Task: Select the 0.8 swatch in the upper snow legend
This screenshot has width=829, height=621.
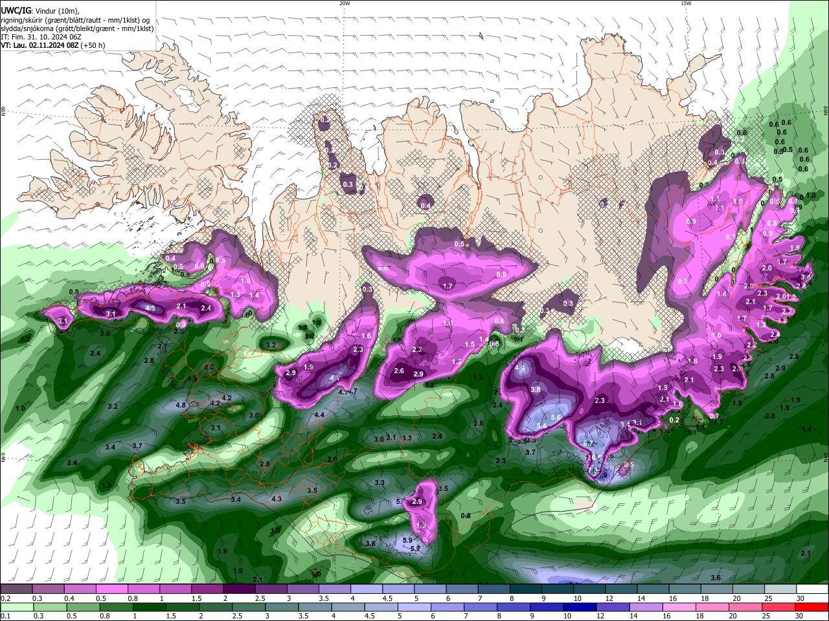Action: click(143, 589)
